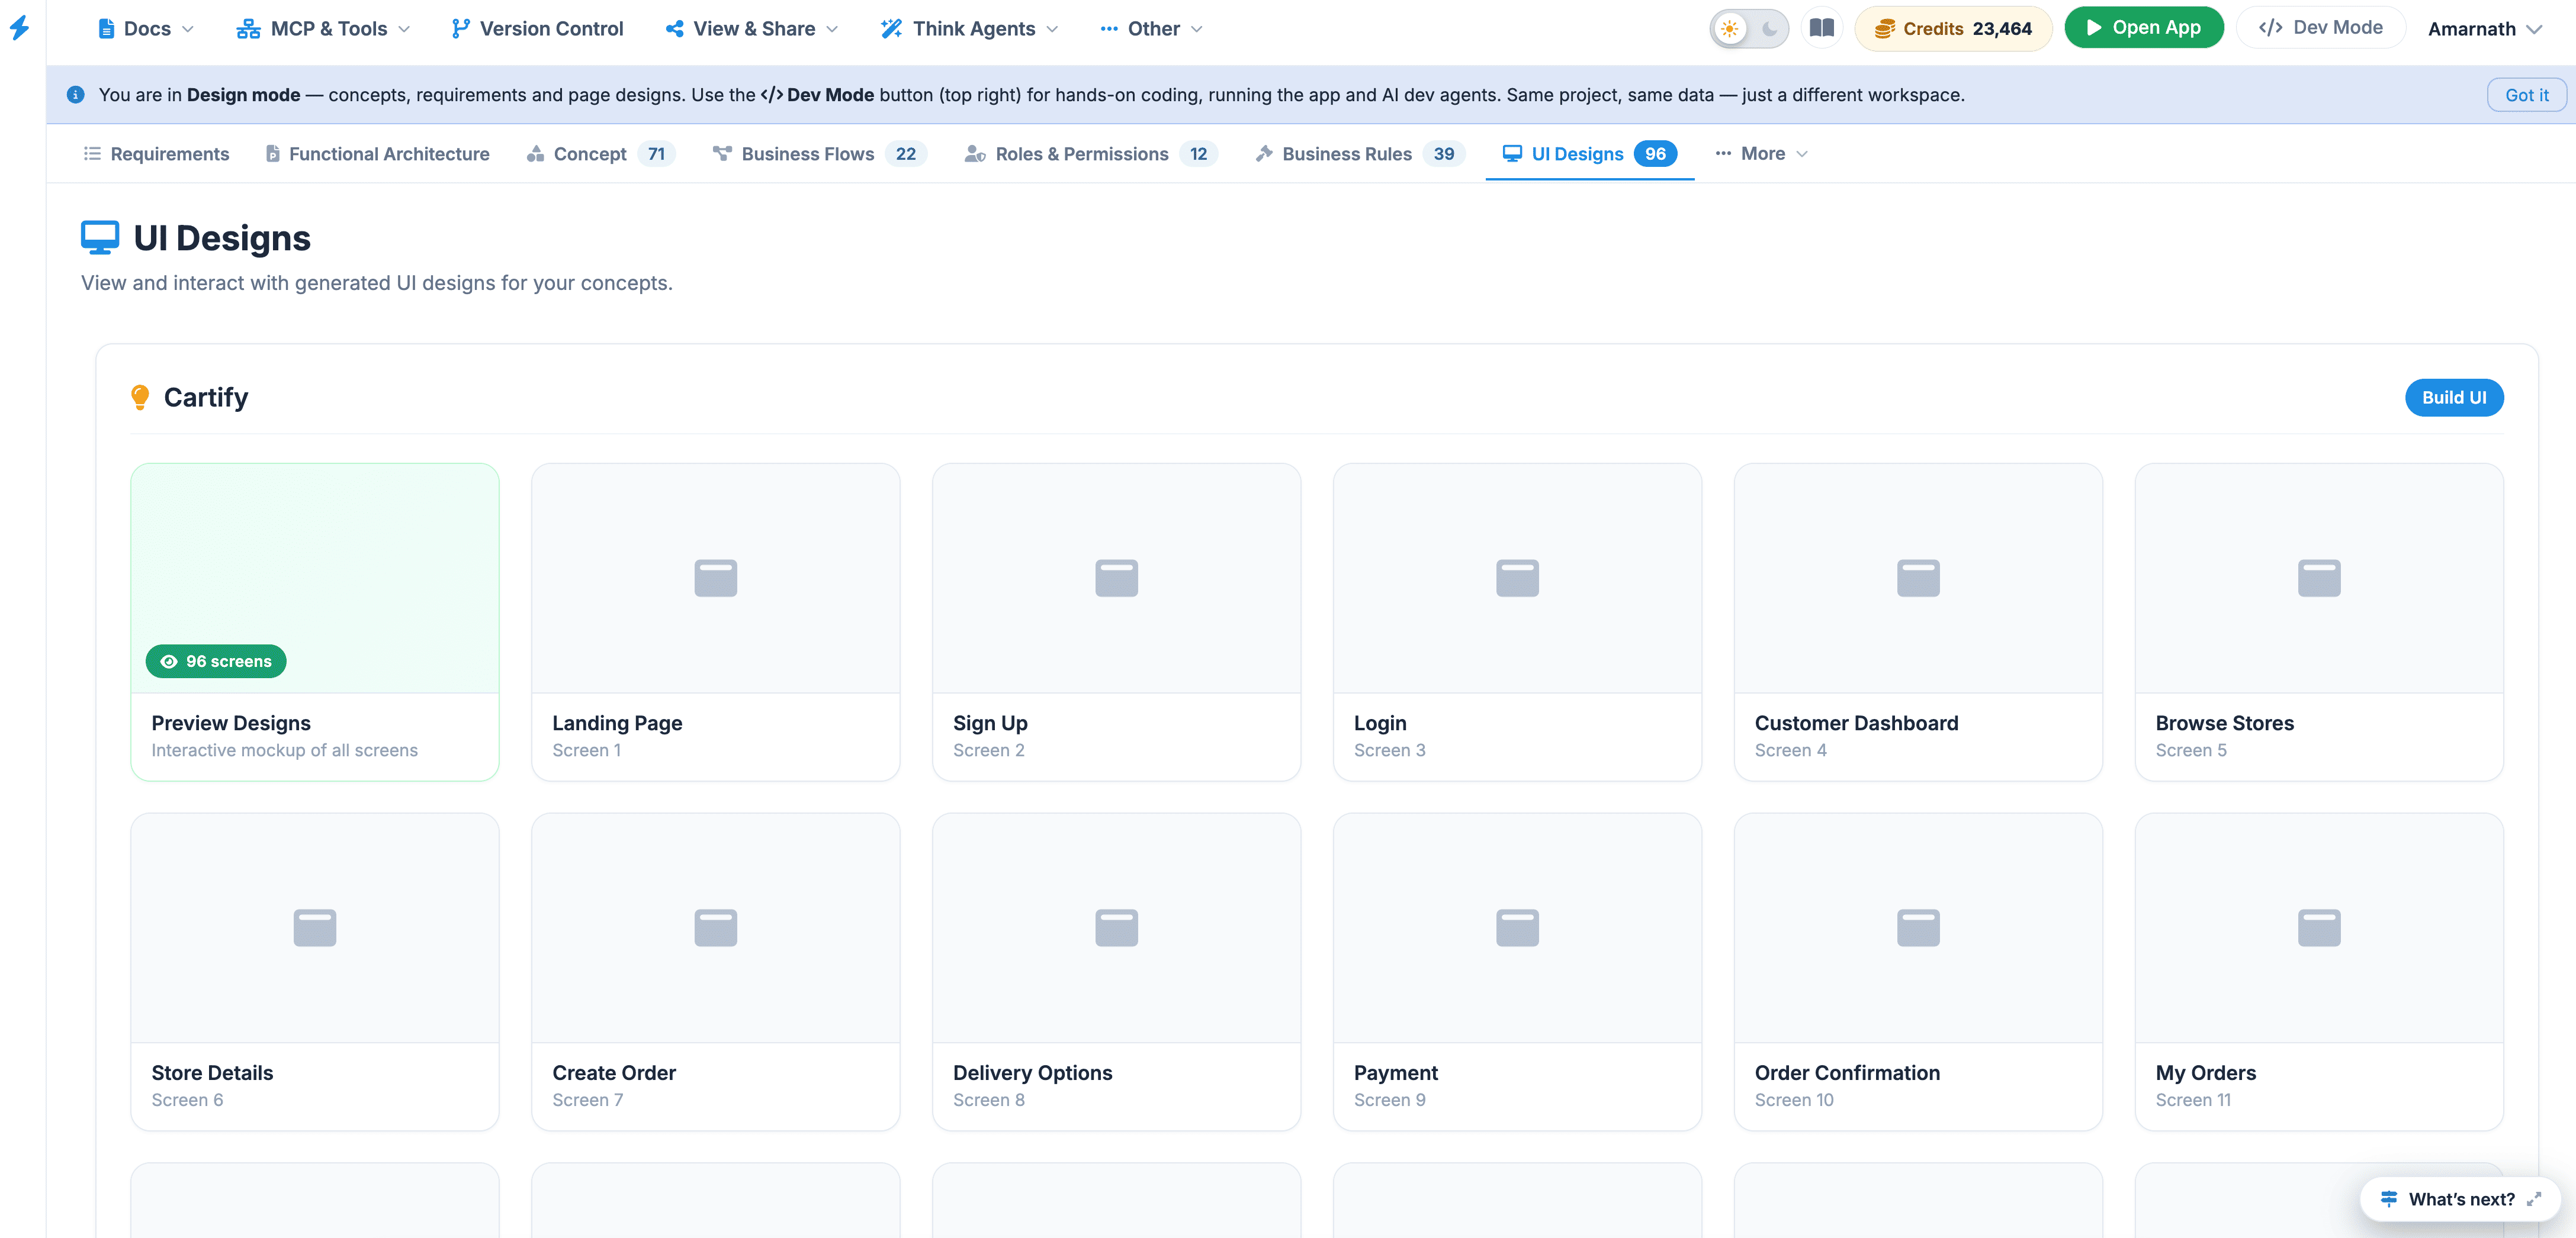Open the View & Share dropdown
The width and height of the screenshot is (2576, 1238).
coord(752,29)
